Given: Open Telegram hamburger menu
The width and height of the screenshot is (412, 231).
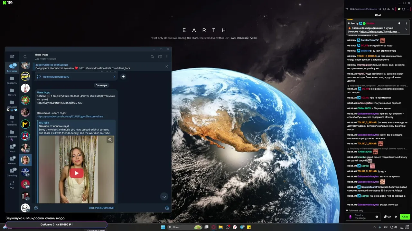Looking at the screenshot, I should [x=12, y=56].
